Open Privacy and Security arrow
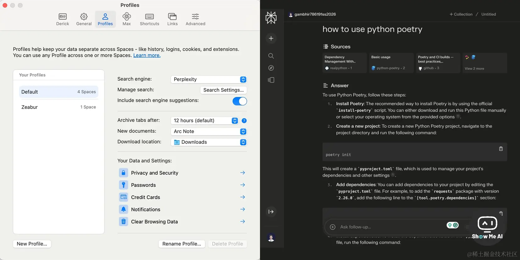The width and height of the screenshot is (520, 260). 243,173
